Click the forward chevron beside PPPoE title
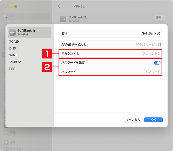173x151 pixels. pos(68,6)
